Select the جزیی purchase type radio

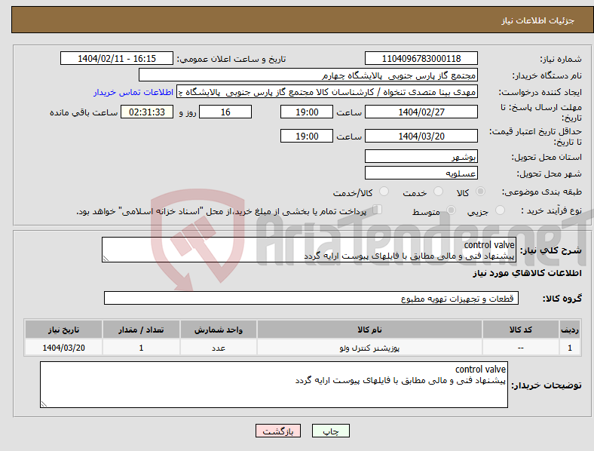(x=500, y=210)
